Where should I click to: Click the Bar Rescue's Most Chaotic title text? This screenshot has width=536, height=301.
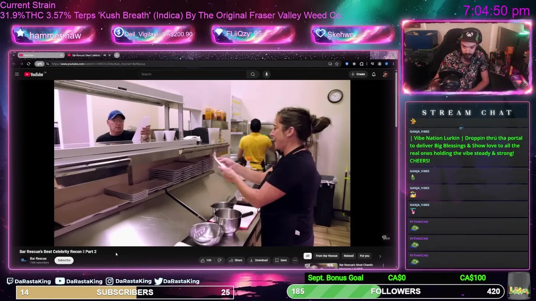pyautogui.click(x=356, y=265)
